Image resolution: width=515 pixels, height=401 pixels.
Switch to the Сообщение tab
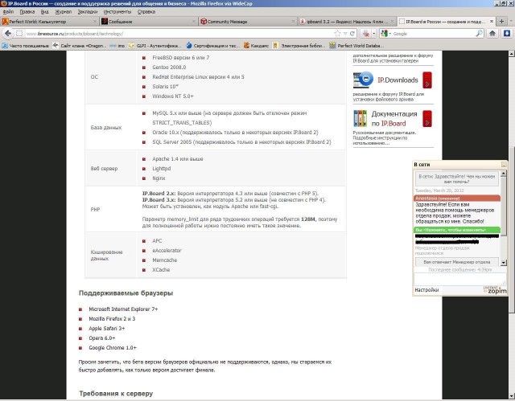[x=148, y=22]
